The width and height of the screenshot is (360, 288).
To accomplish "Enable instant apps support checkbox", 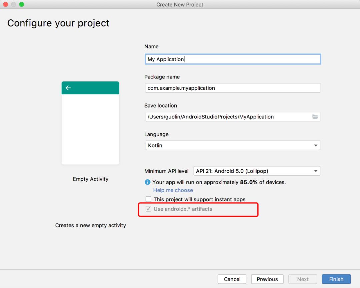I will [148, 199].
